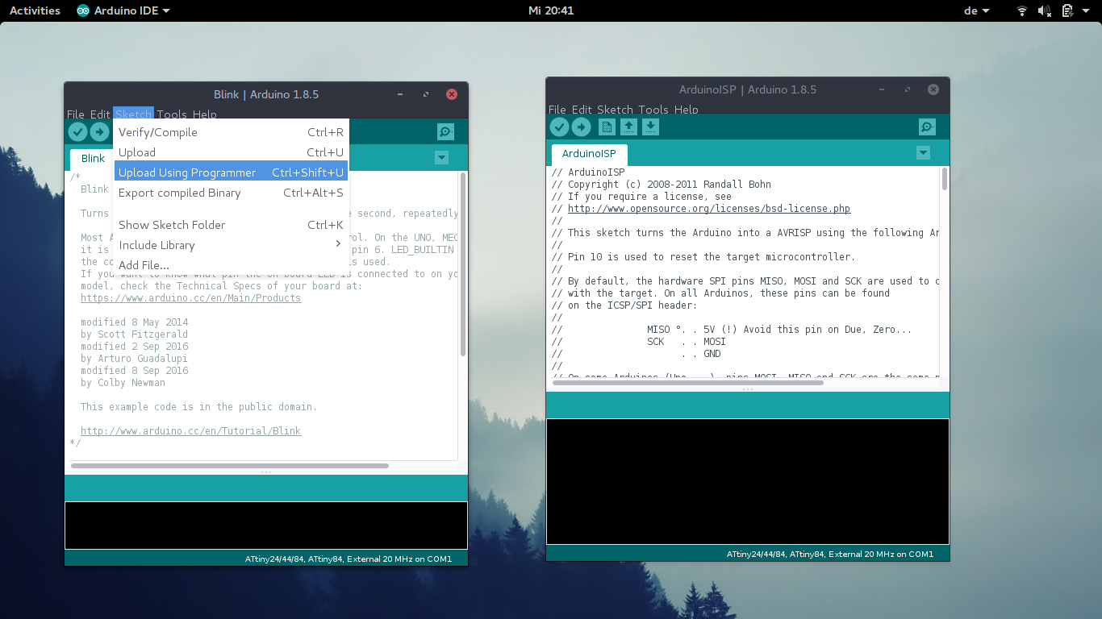Select the Blink tab

[x=93, y=159]
